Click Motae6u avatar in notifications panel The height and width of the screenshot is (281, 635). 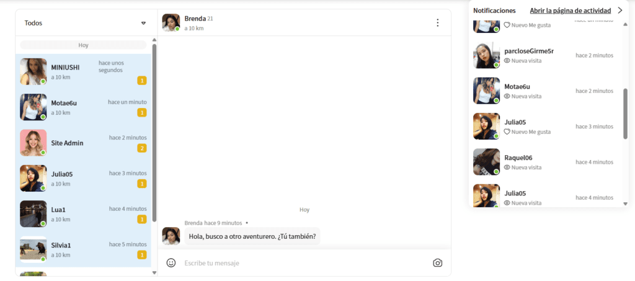point(486,91)
